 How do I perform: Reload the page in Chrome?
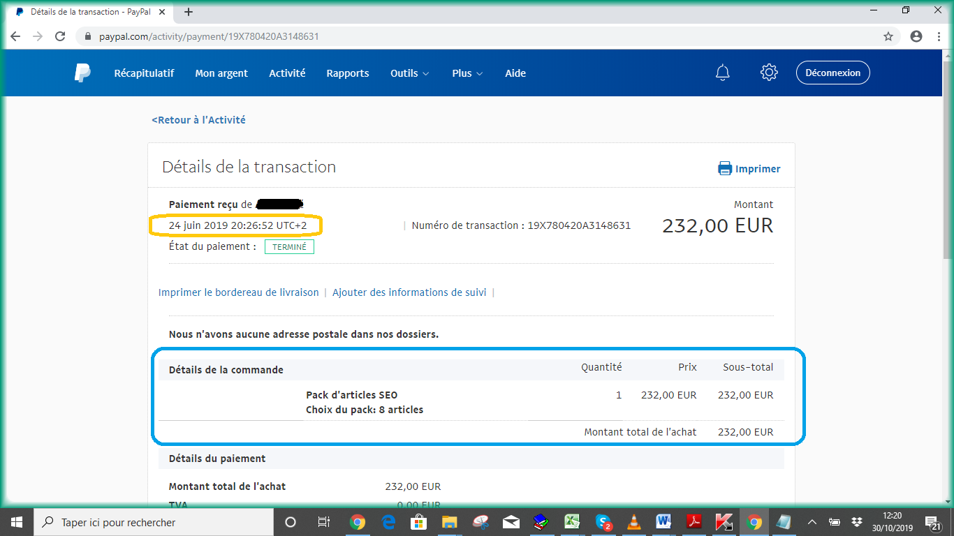pyautogui.click(x=60, y=36)
